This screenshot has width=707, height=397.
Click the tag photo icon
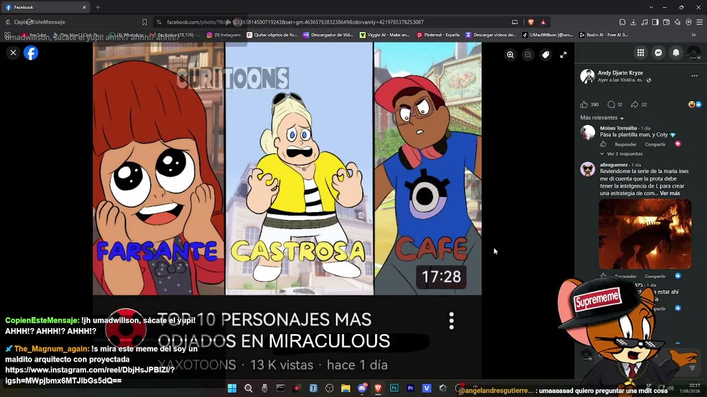(546, 55)
